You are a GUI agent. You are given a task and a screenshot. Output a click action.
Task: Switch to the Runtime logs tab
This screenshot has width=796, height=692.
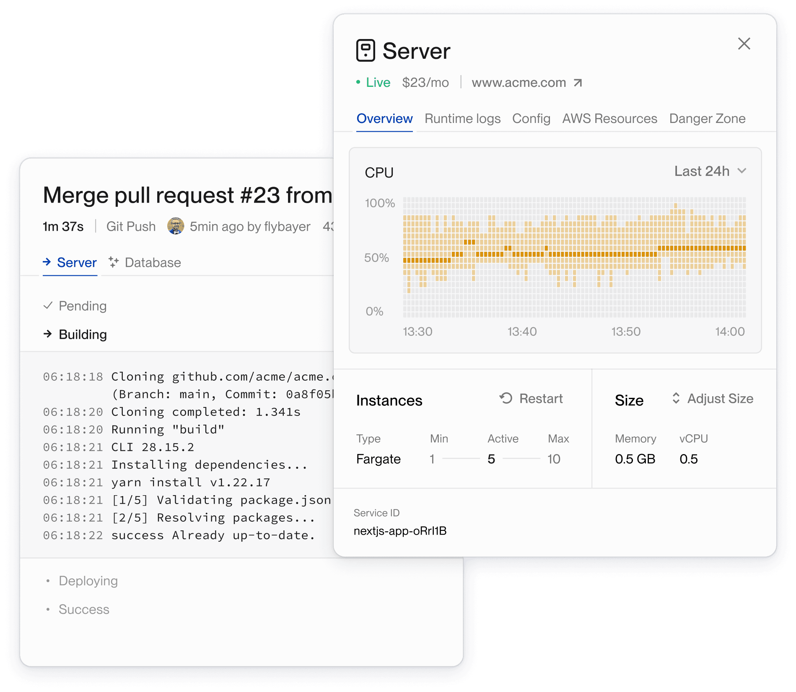462,119
